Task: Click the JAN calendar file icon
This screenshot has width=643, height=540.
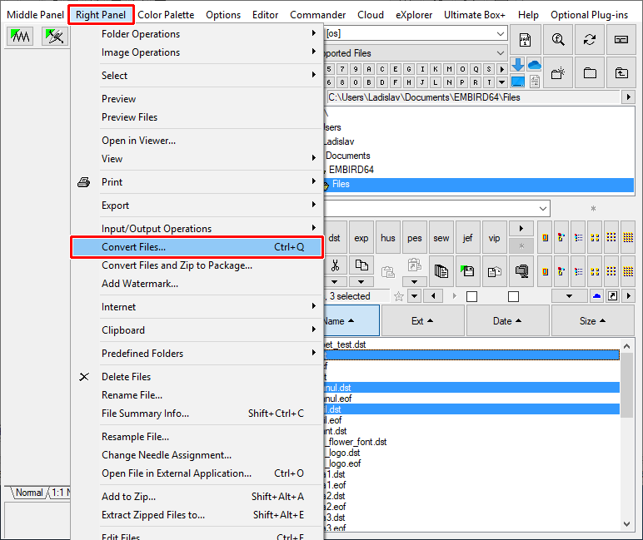Action: tap(526, 40)
